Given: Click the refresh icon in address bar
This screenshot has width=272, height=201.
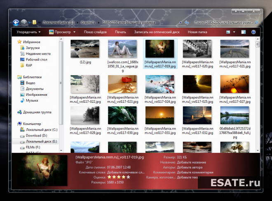Looking at the screenshot, I should coord(187,23).
